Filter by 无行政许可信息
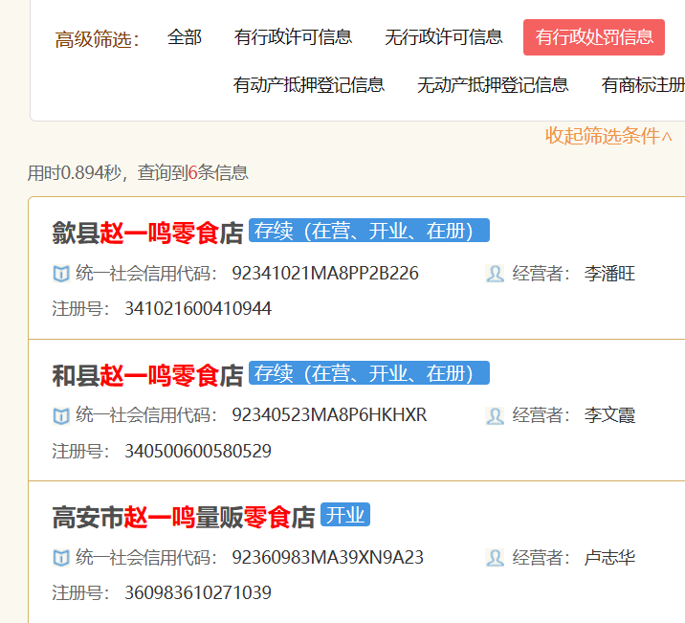 pyautogui.click(x=443, y=37)
